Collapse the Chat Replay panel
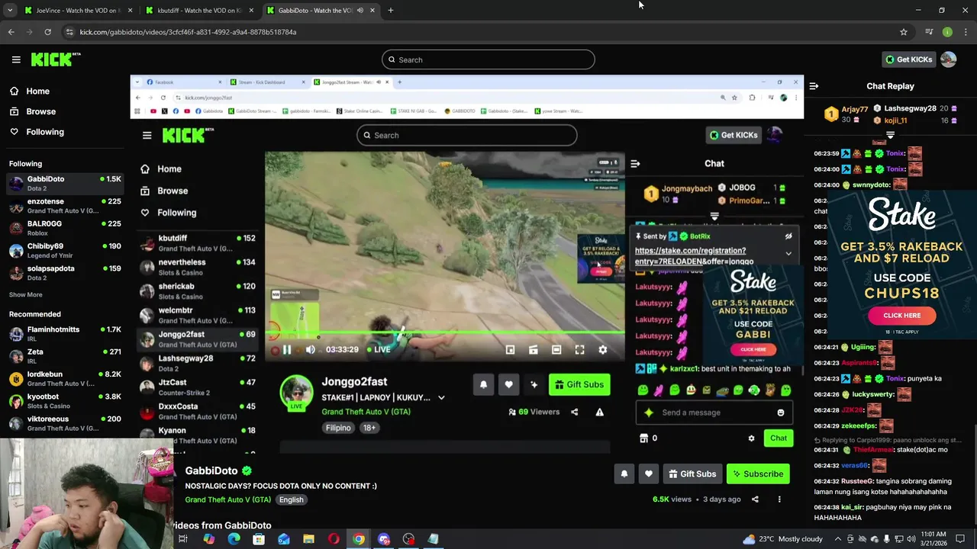This screenshot has height=549, width=977. point(814,86)
